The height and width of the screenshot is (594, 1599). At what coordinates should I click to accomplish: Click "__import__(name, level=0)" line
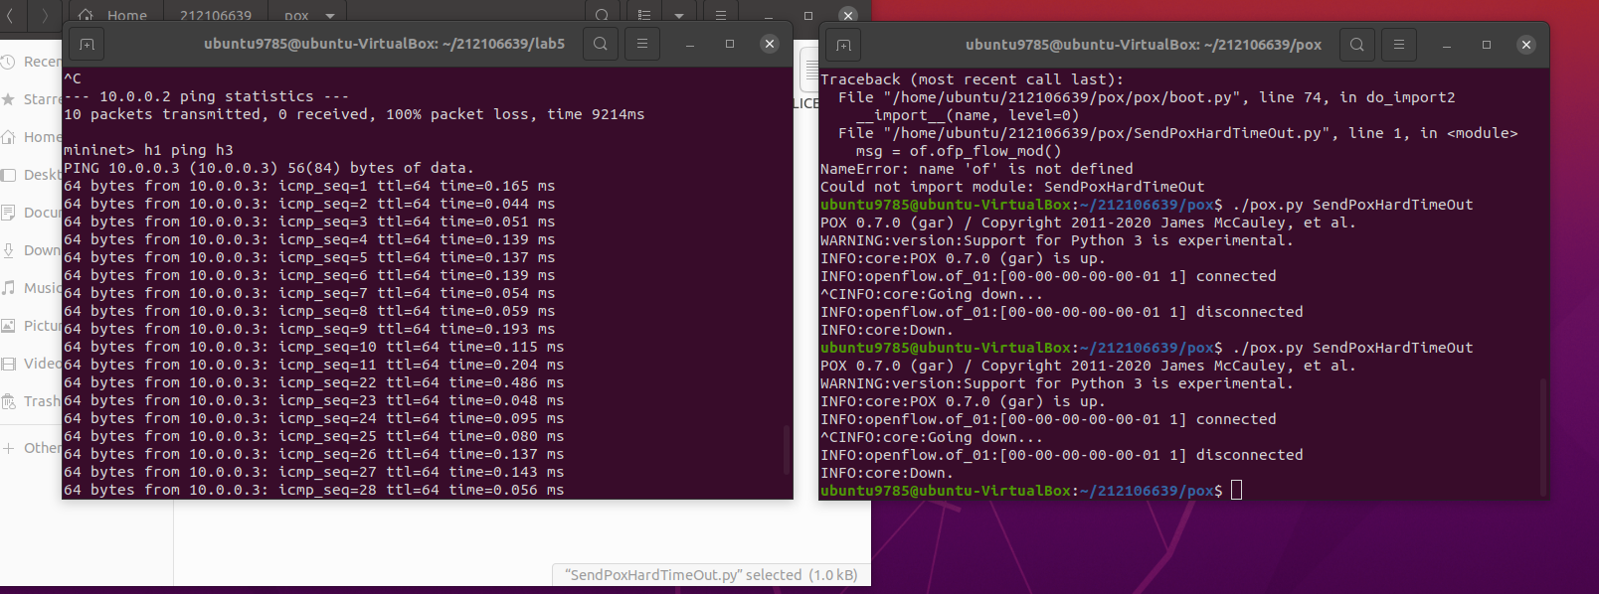point(968,115)
